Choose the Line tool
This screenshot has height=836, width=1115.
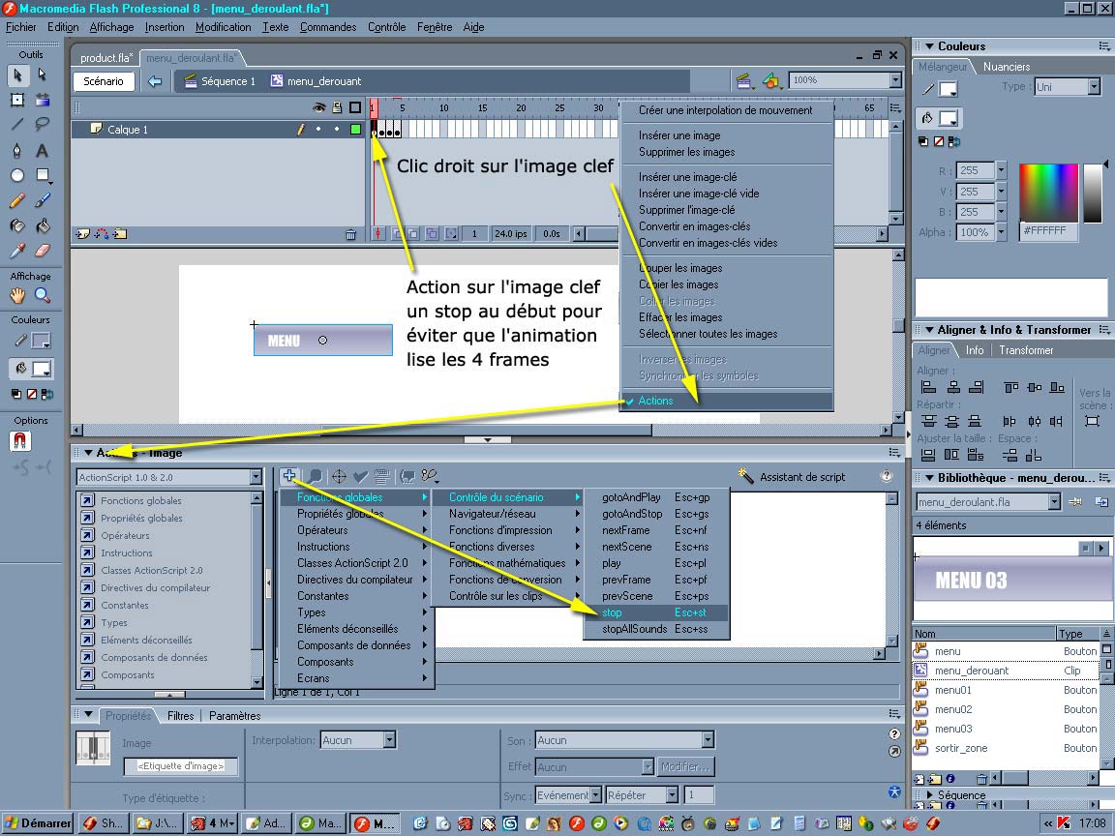tap(17, 125)
